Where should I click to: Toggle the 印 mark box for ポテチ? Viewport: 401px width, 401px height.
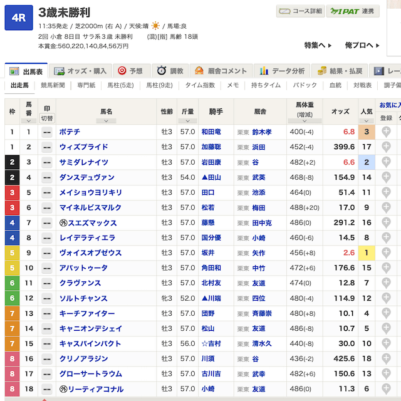point(47,132)
